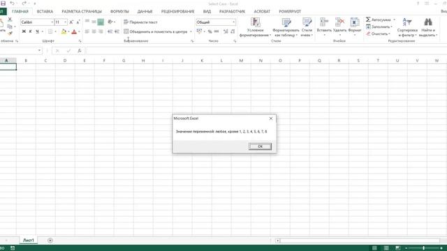The image size is (447, 251).
Task: Apply the red font color
Action: [x=74, y=31]
